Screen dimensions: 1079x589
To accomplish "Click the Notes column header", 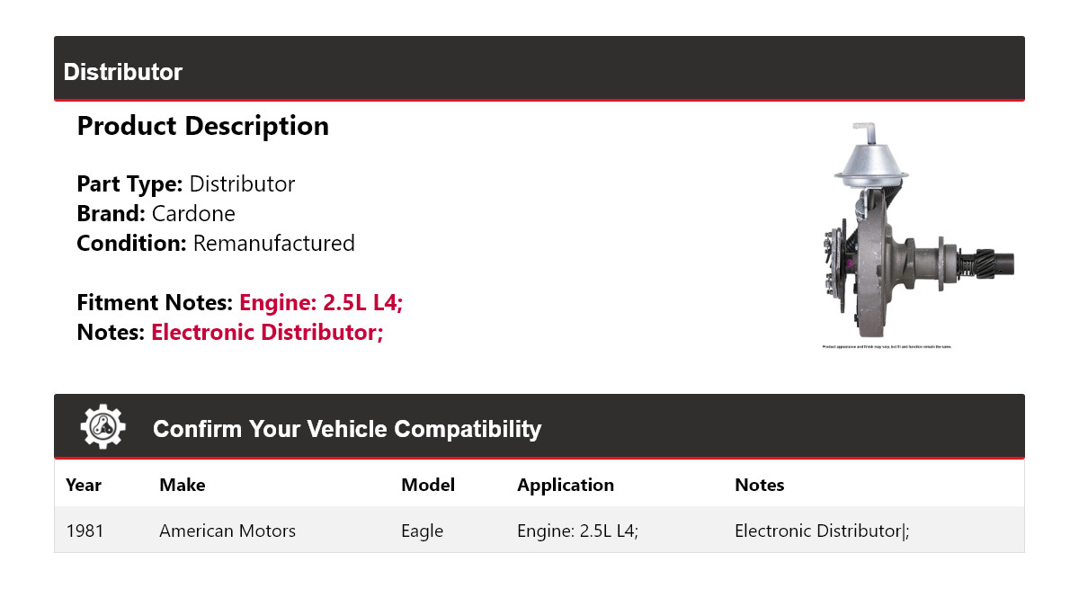I will coord(760,486).
